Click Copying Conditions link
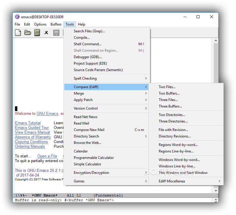 click(31, 142)
